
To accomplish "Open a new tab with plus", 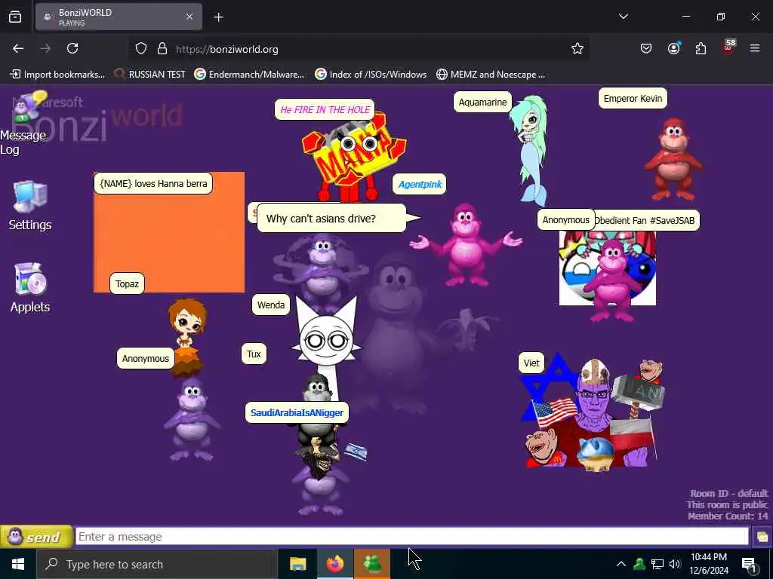I will coord(218,17).
